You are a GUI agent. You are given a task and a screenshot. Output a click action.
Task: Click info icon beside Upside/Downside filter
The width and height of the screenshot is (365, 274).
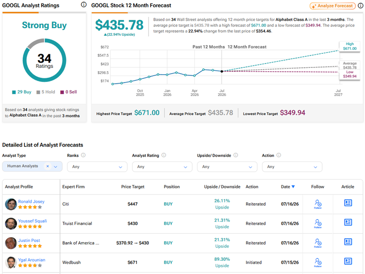point(235,155)
